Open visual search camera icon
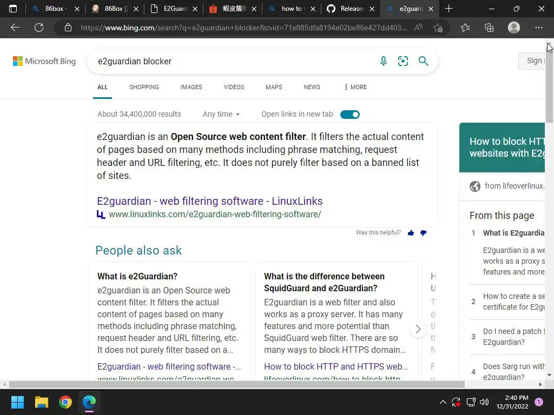The height and width of the screenshot is (415, 554). coord(403,61)
